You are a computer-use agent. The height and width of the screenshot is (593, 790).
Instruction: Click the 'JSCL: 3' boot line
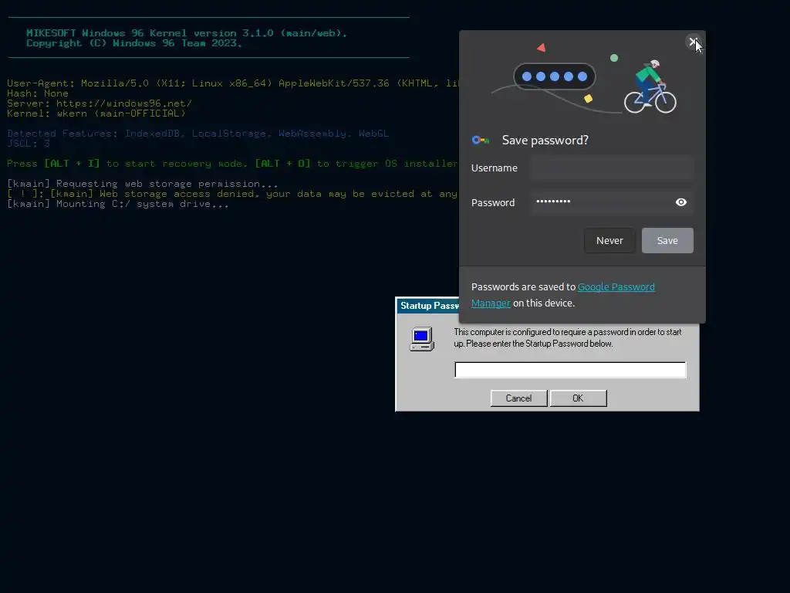click(x=29, y=144)
